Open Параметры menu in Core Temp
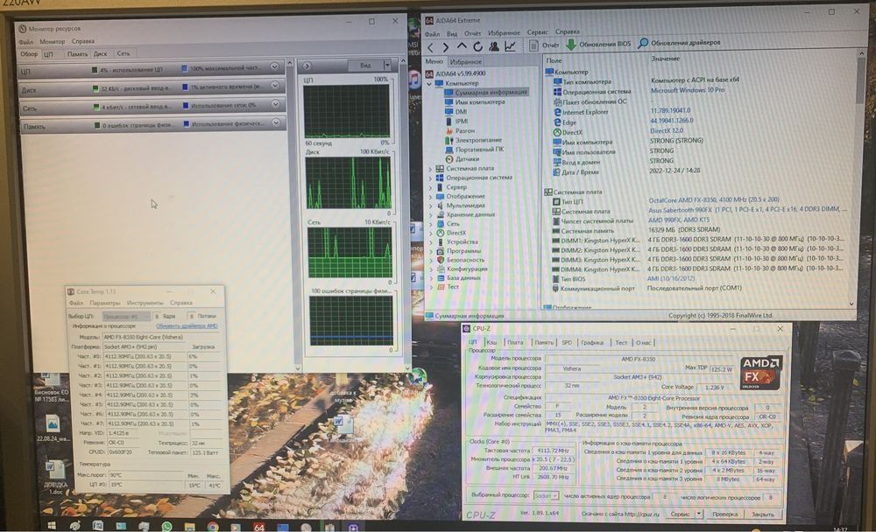The height and width of the screenshot is (532, 876). pyautogui.click(x=104, y=303)
